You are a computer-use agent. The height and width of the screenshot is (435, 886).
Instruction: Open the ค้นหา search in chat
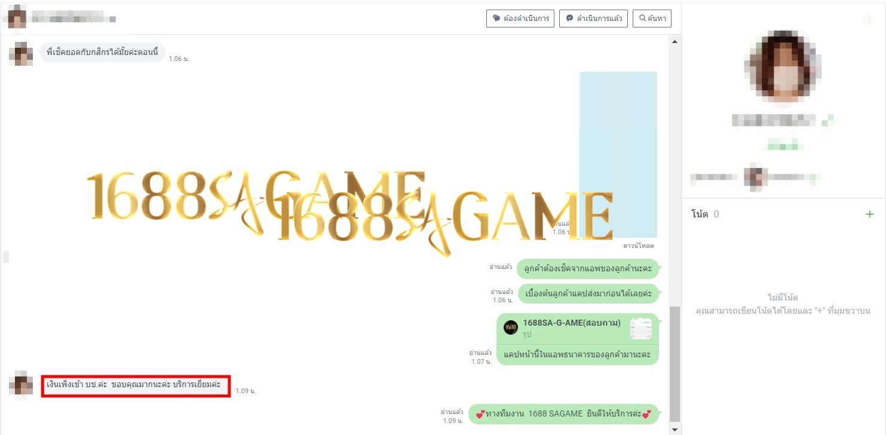(652, 19)
